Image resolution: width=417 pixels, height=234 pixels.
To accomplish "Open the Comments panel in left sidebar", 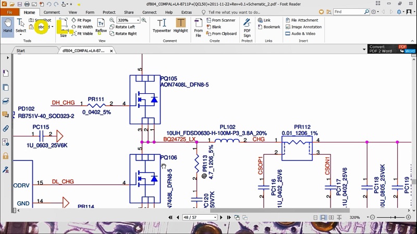I will pos(6,115).
